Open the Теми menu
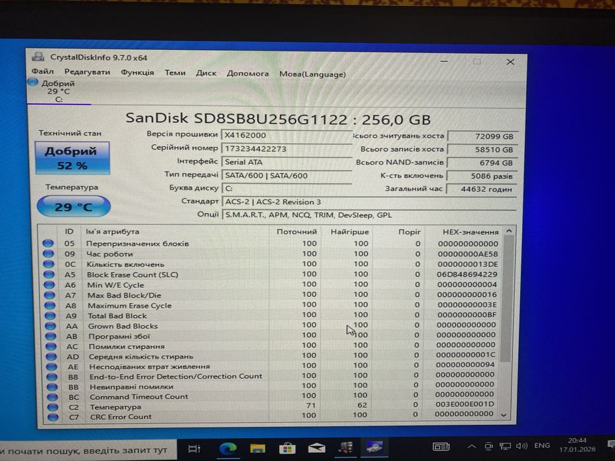 pos(175,72)
